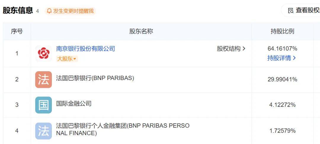Select 国际金融公司 shareholder name
This screenshot has width=320, height=144.
[74, 104]
